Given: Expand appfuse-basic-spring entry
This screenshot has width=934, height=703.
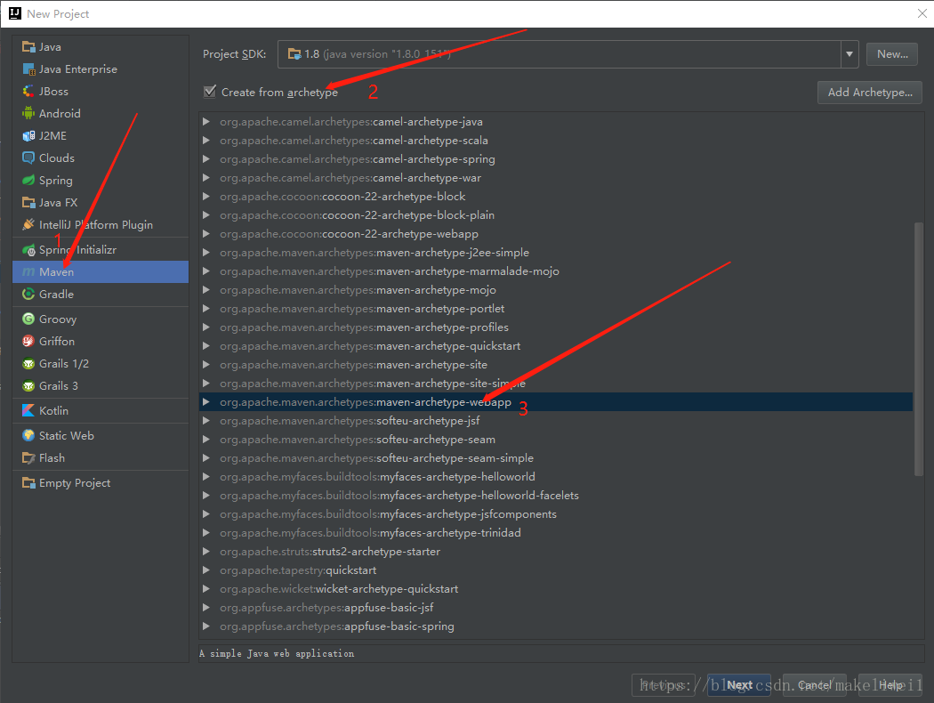Looking at the screenshot, I should pos(206,626).
